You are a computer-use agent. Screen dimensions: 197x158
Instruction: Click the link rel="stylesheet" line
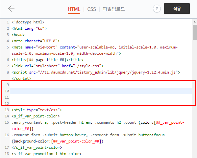[x=58, y=66]
